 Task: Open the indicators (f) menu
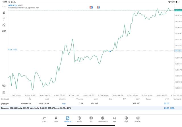(x=4, y=19)
